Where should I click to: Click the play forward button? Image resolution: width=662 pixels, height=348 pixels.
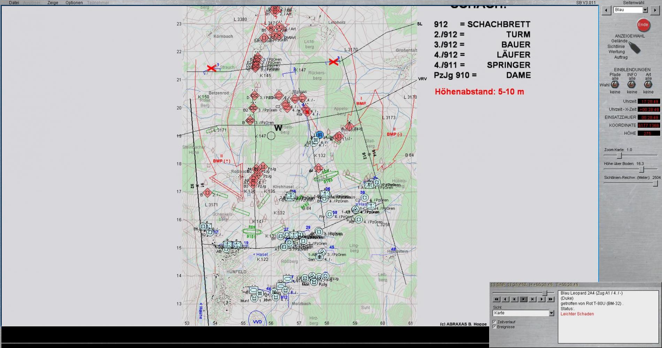(x=541, y=299)
